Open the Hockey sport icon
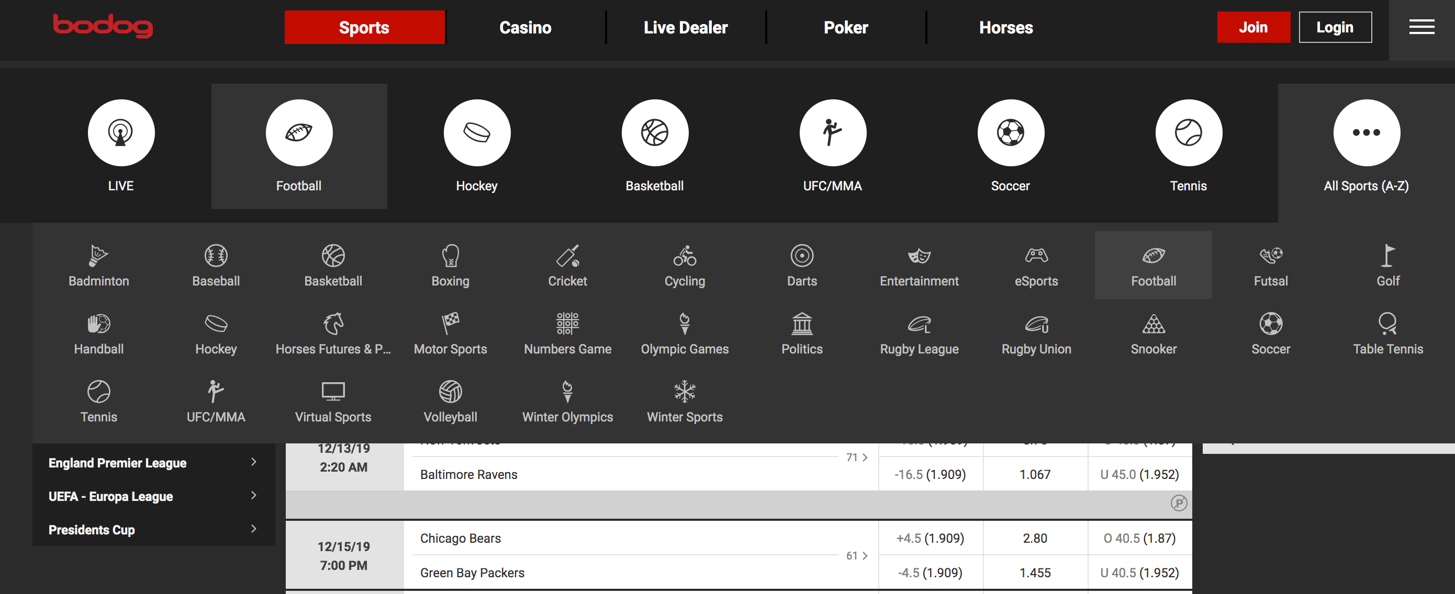The width and height of the screenshot is (1455, 594). coord(477,133)
